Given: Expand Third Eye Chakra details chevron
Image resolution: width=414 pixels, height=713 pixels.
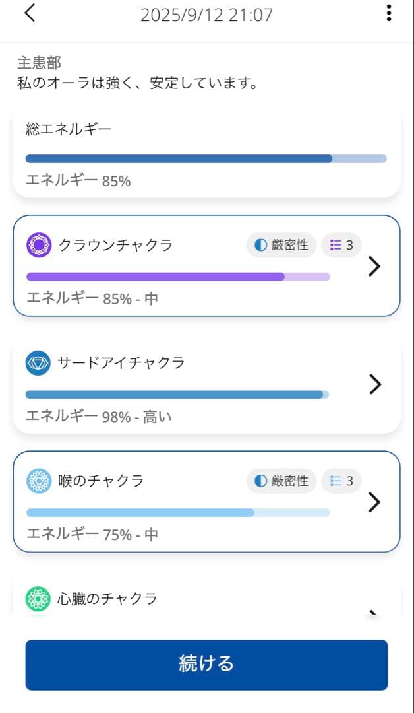Looking at the screenshot, I should (x=375, y=384).
